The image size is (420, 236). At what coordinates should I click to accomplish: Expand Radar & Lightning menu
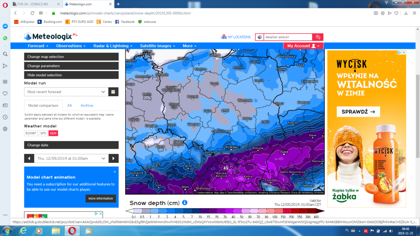pyautogui.click(x=113, y=46)
